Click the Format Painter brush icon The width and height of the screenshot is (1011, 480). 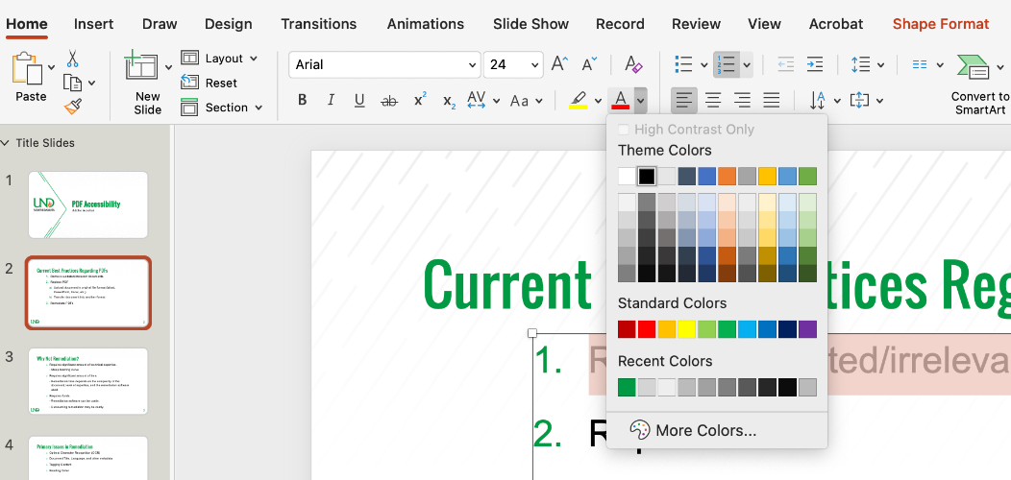coord(72,106)
